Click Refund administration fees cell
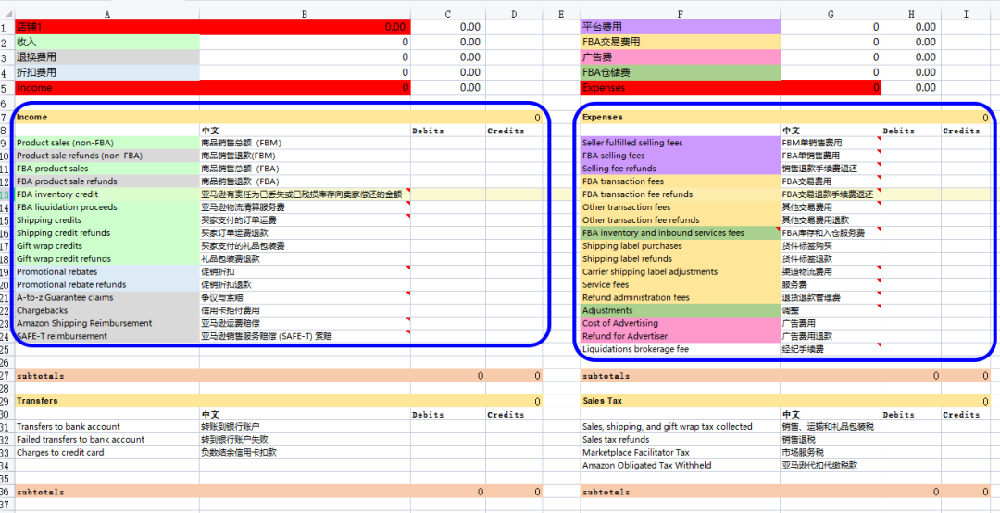This screenshot has width=1000, height=513. [680, 298]
